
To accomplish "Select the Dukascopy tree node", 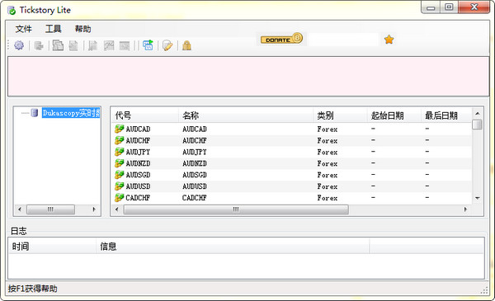I will (71, 113).
